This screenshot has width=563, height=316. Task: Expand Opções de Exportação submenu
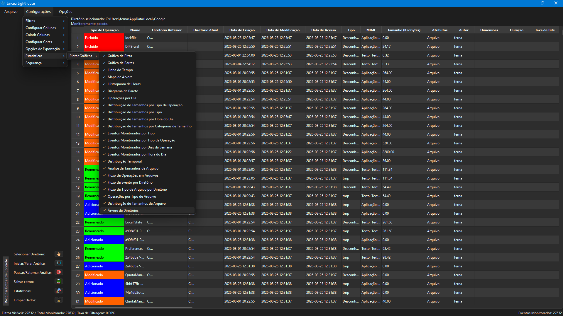click(45, 49)
